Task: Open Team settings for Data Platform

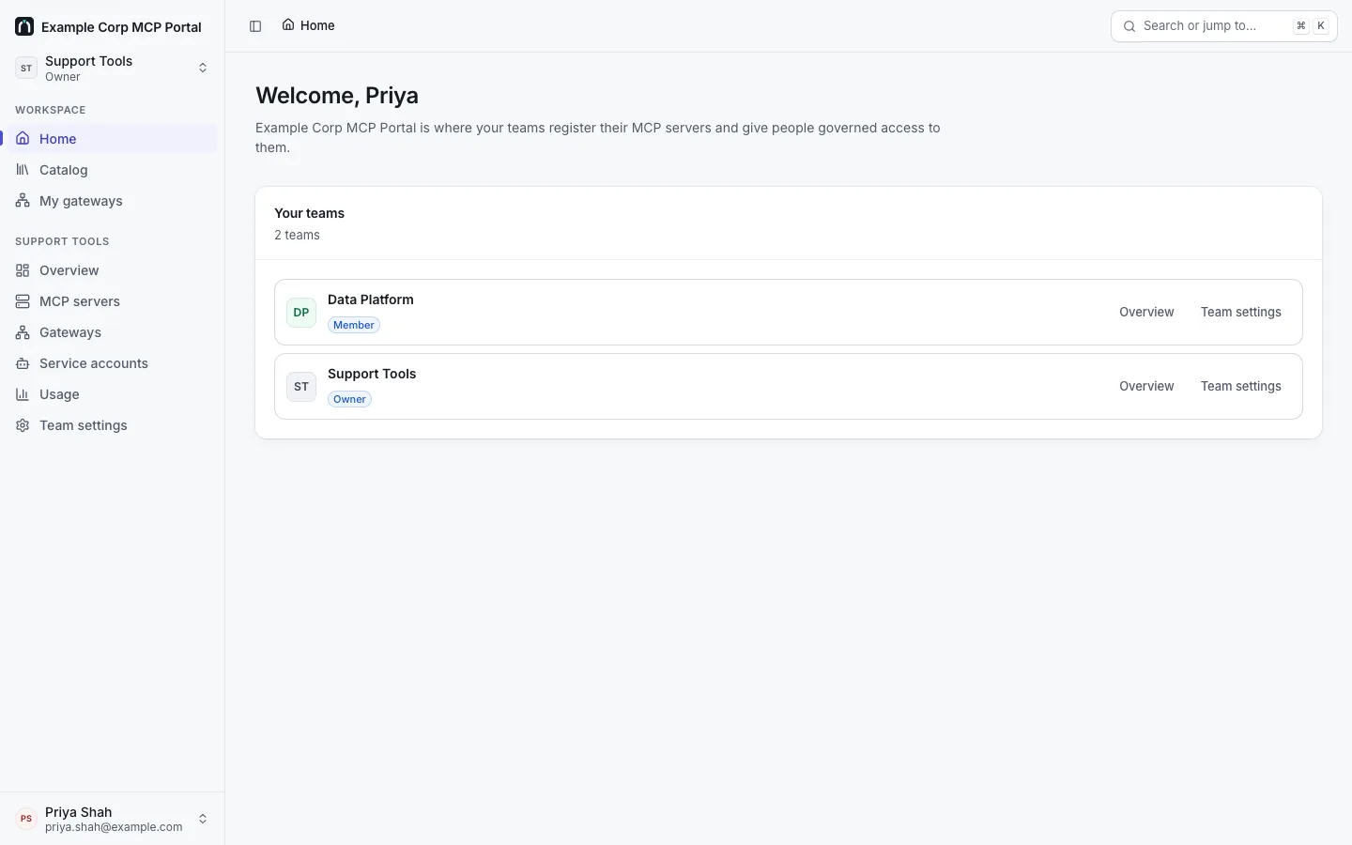Action: (x=1240, y=312)
